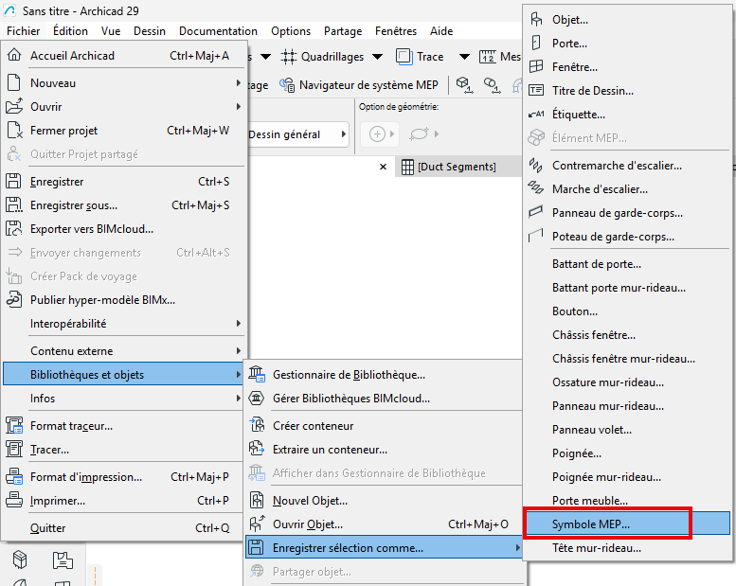
Task: Click the Objet chair icon in submenu
Action: click(x=535, y=19)
